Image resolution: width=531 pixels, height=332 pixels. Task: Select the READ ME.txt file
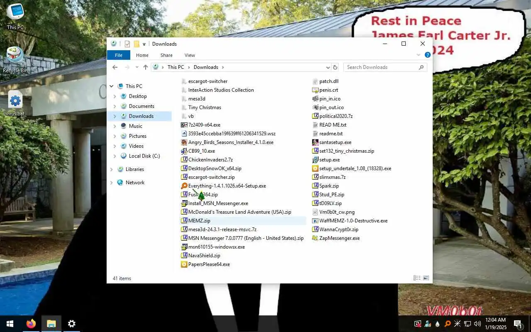pyautogui.click(x=333, y=125)
